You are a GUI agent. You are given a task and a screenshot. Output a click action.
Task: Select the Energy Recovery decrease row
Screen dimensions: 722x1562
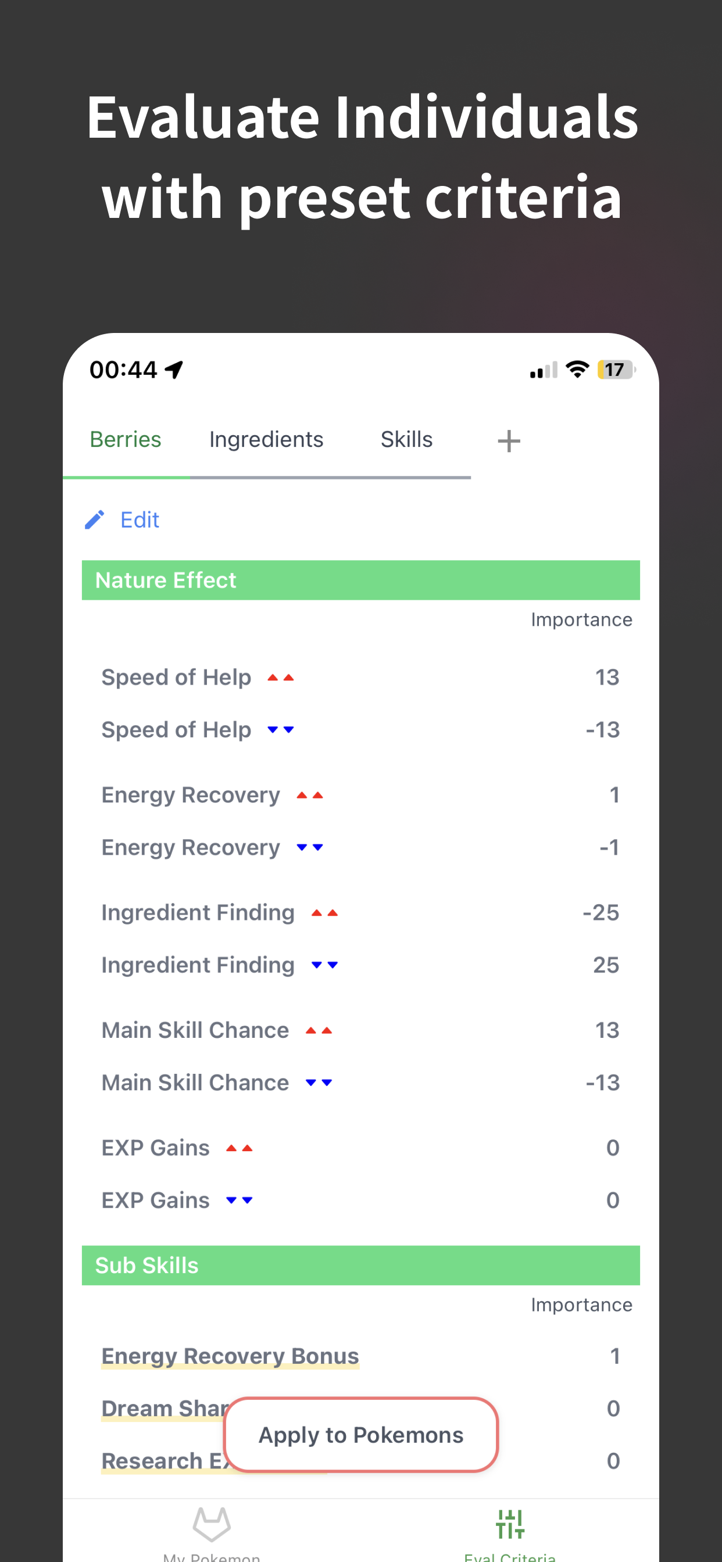click(361, 847)
